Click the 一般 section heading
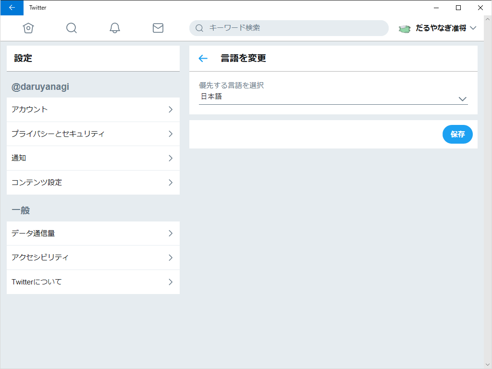Viewport: 492px width, 369px height. click(x=21, y=210)
